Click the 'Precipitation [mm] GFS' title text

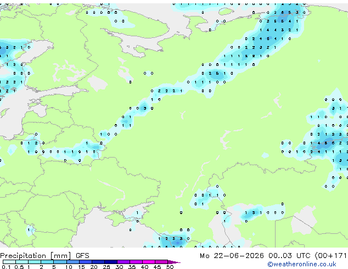[44, 256]
